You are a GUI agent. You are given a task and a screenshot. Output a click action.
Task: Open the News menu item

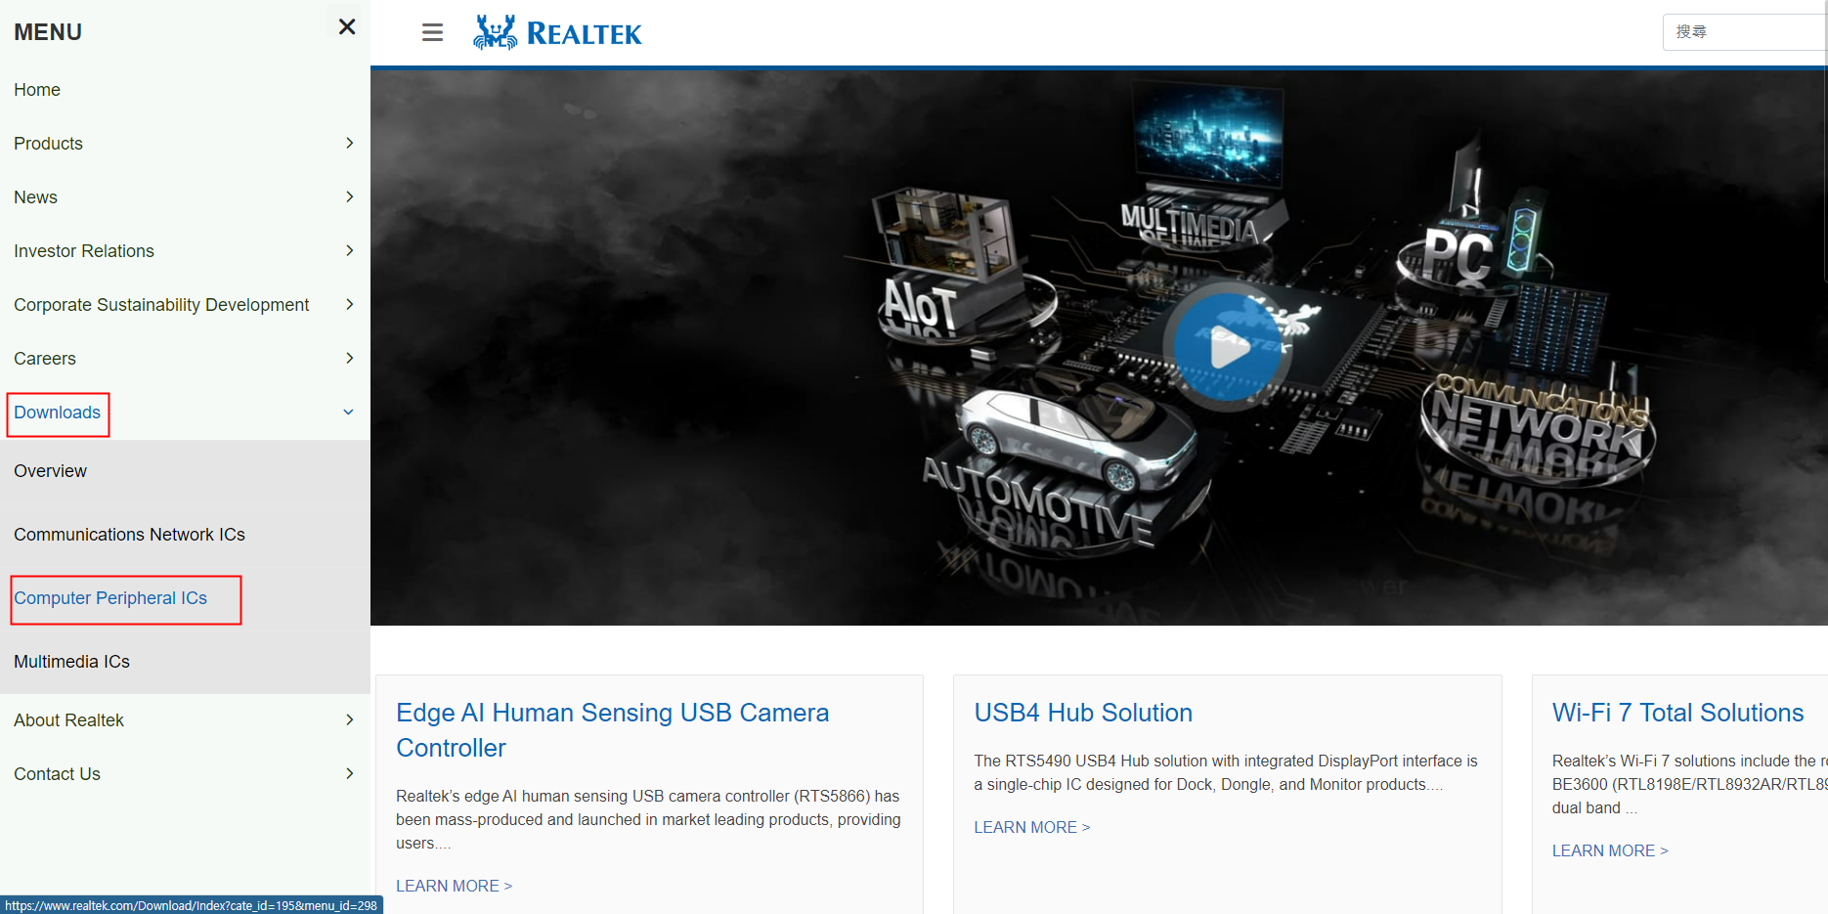[35, 197]
